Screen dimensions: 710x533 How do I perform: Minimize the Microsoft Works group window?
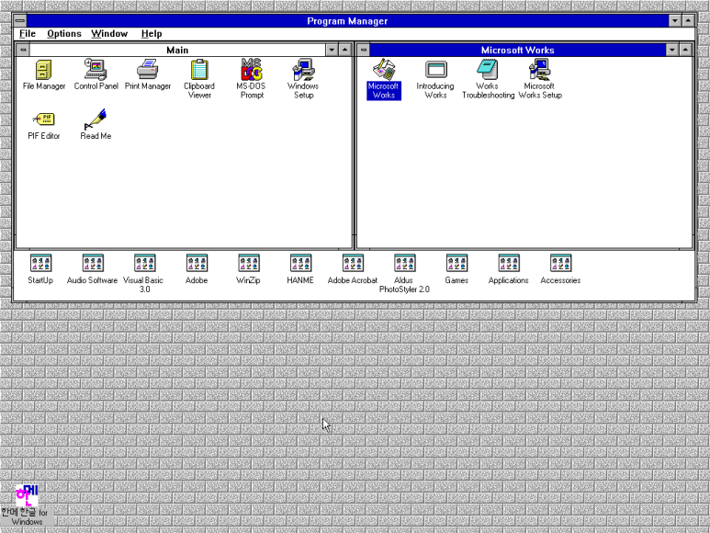coord(672,50)
